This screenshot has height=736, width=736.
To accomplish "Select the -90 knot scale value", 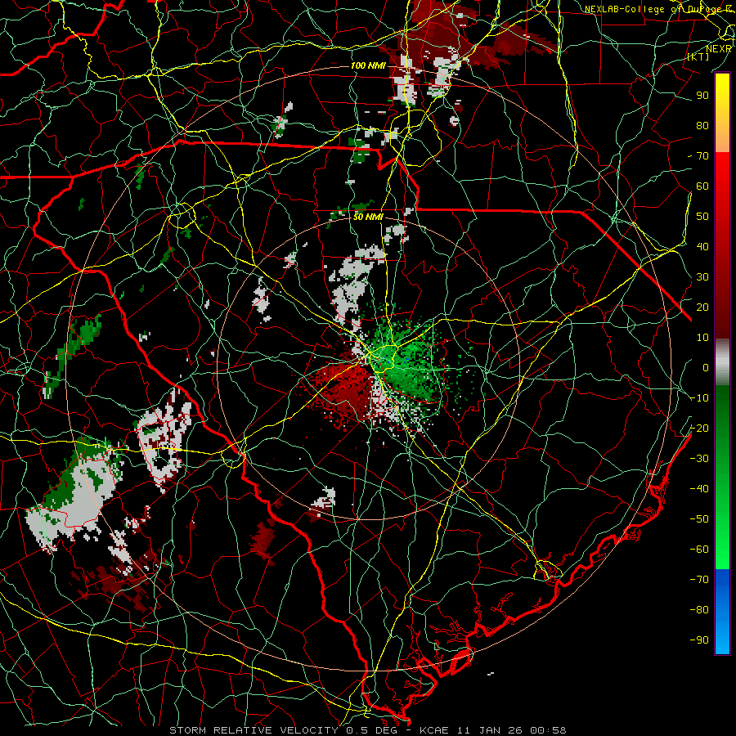I will (699, 640).
